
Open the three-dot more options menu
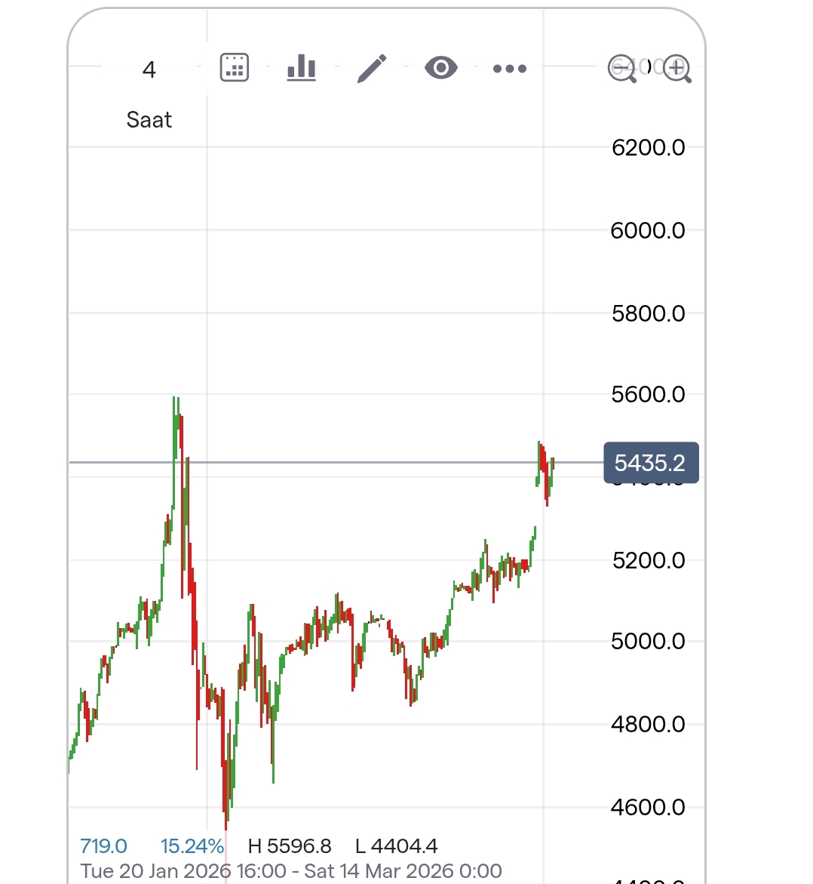pos(510,69)
